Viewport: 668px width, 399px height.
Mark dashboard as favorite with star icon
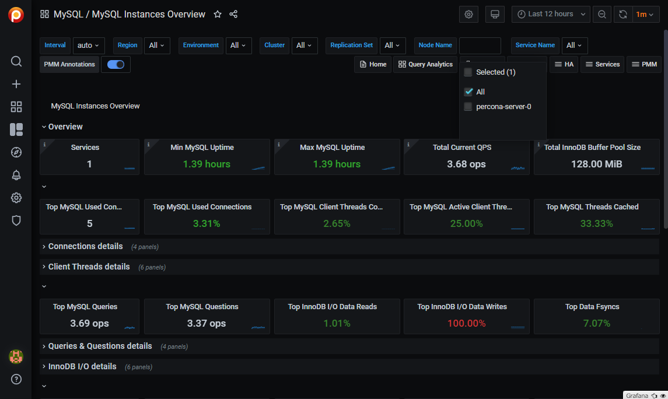218,14
